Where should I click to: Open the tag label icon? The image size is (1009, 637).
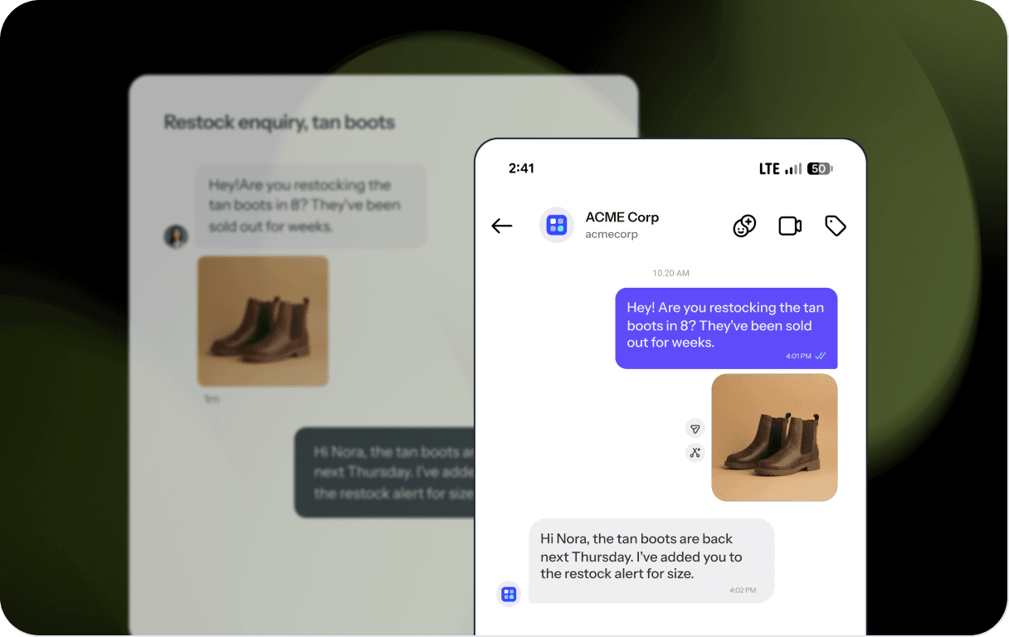835,226
